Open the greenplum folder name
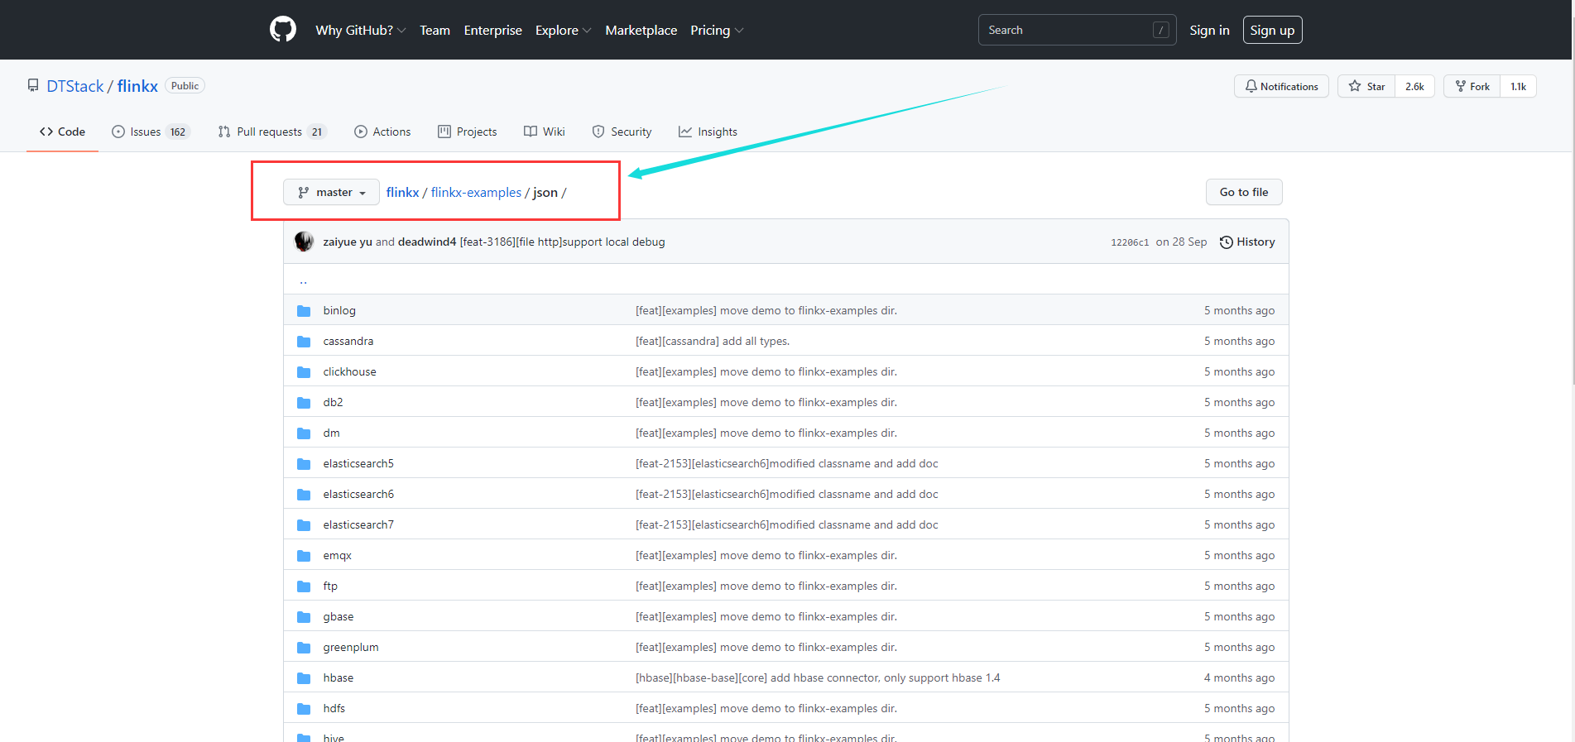Image resolution: width=1575 pixels, height=742 pixels. (x=351, y=647)
